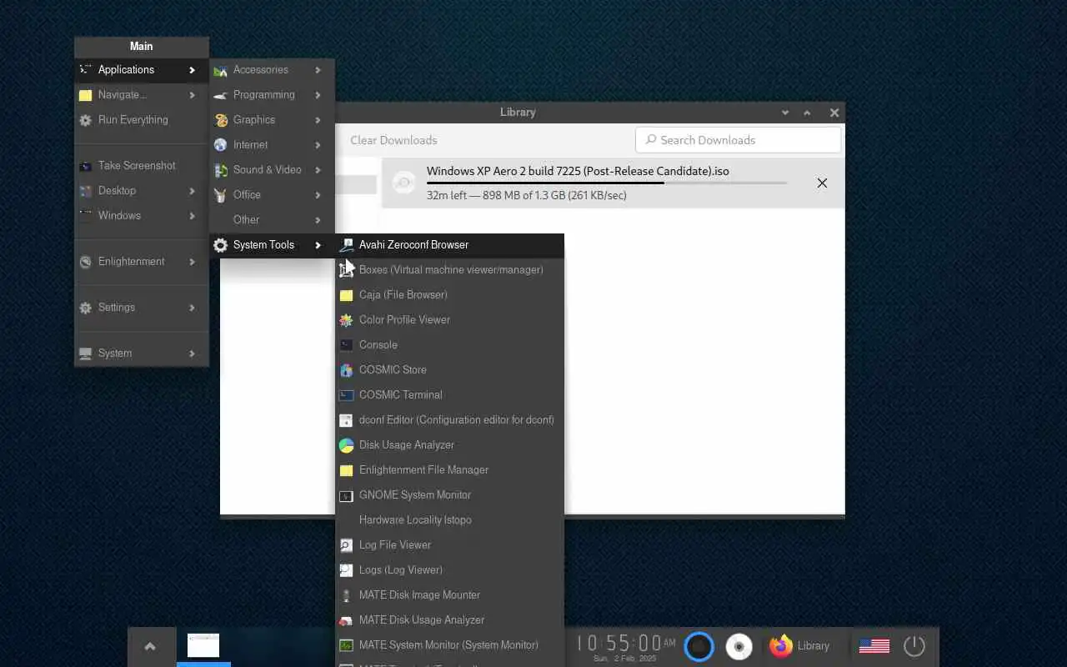Launch Boxes virtual machine manager
The image size is (1067, 667).
(449, 270)
